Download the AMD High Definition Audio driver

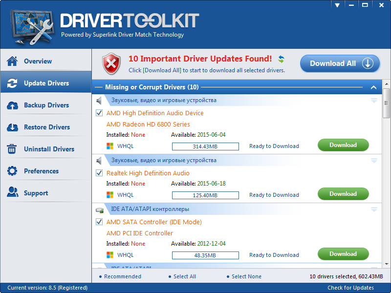(x=343, y=145)
